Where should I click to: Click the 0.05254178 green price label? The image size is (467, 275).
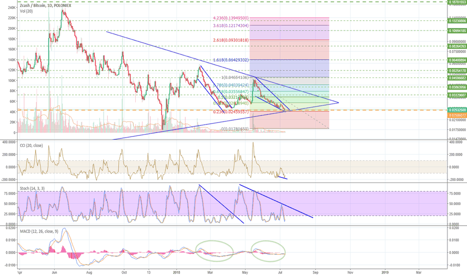(457, 71)
